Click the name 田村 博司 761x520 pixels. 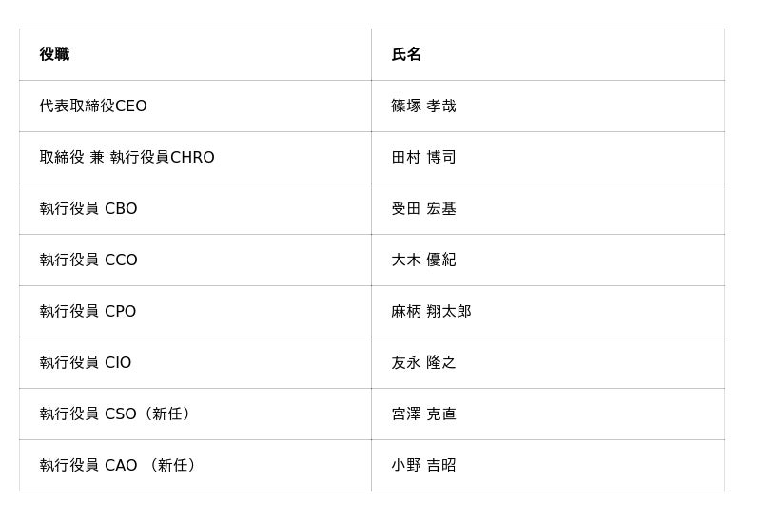coord(423,158)
